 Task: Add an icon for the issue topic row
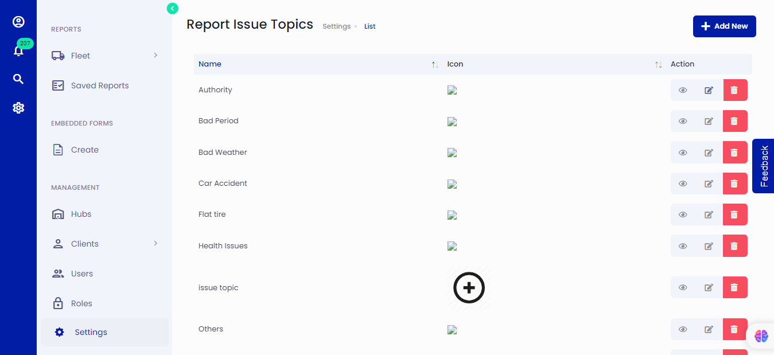point(469,287)
